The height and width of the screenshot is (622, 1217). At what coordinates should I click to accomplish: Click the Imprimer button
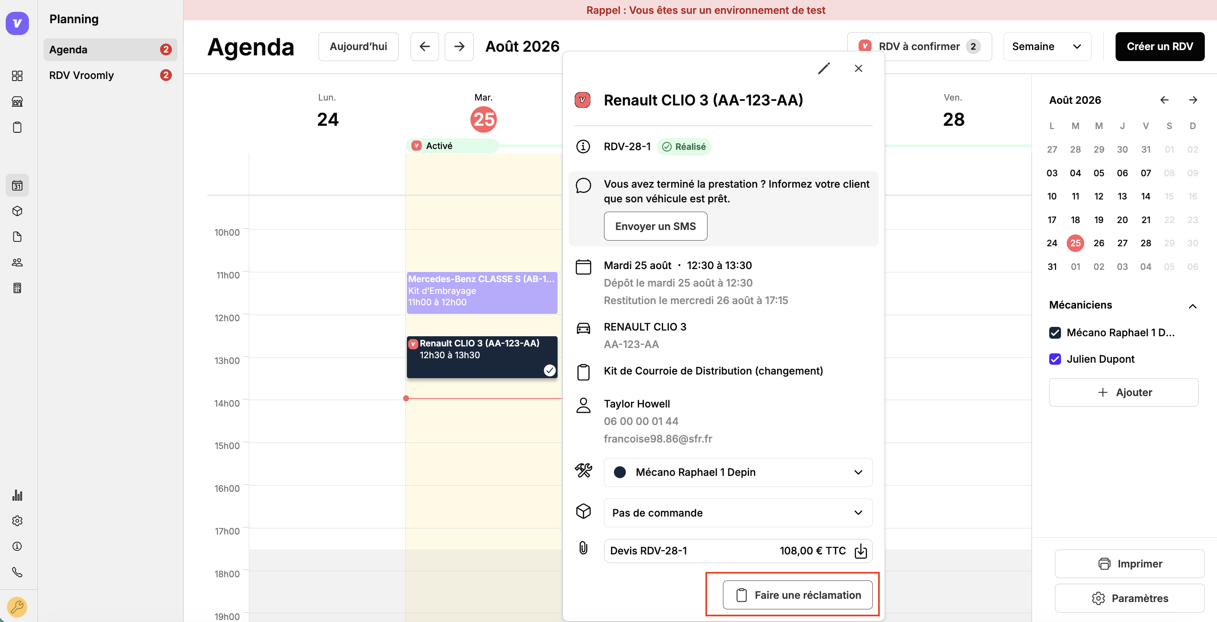click(1129, 563)
